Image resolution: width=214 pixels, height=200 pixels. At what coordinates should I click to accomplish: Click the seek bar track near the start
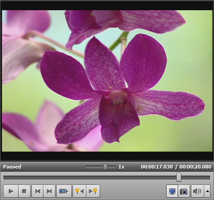[x=9, y=177]
